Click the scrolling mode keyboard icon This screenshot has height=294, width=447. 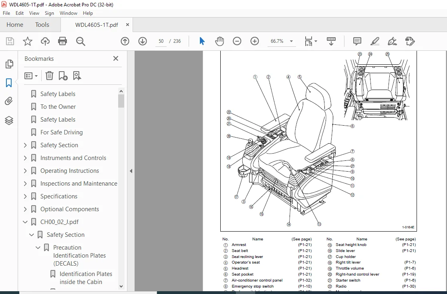tap(331, 41)
